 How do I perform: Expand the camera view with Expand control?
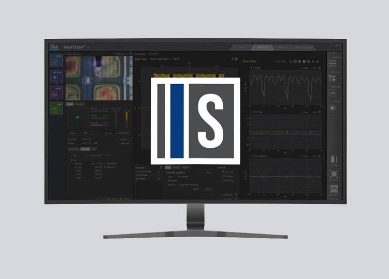point(120,53)
